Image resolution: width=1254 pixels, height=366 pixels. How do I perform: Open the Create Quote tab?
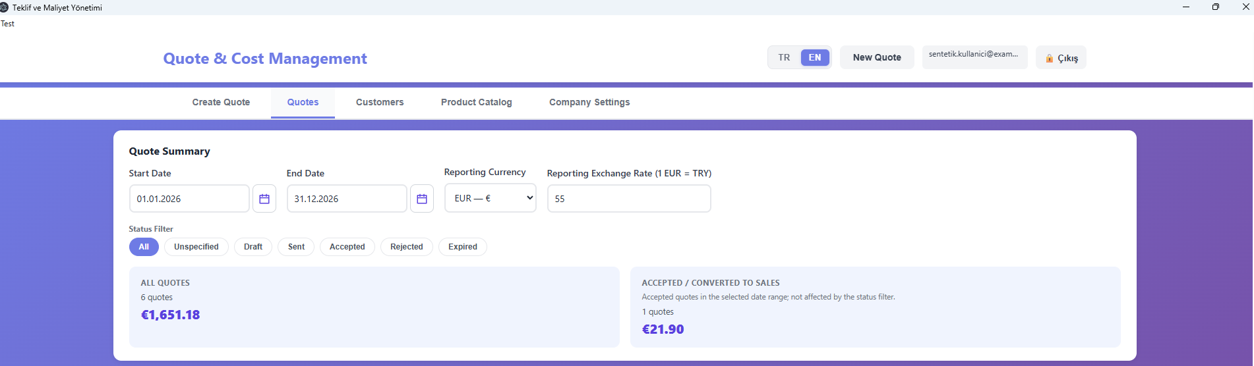(x=221, y=102)
